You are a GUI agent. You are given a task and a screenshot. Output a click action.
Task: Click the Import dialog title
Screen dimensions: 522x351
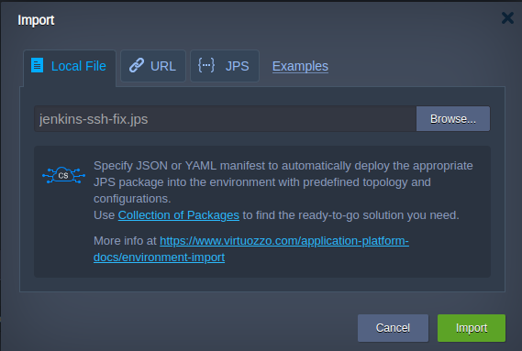click(x=36, y=20)
